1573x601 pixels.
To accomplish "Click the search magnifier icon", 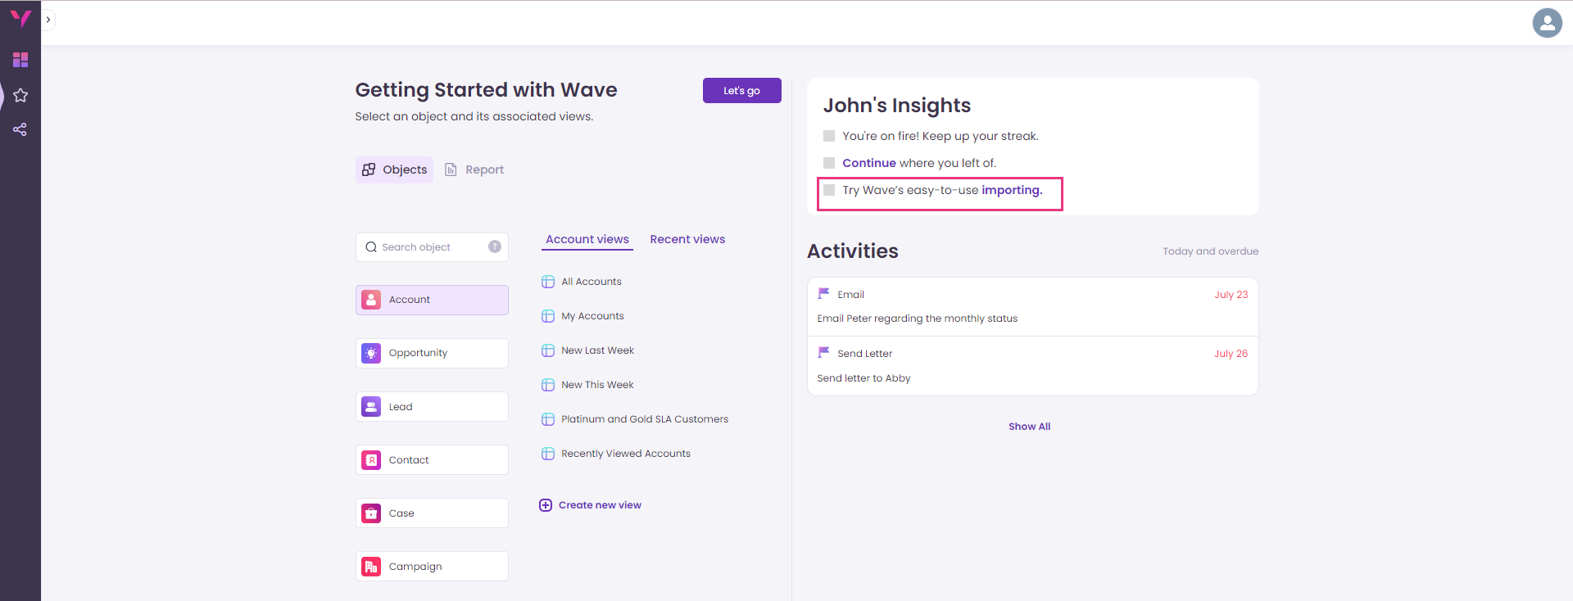I will click(x=371, y=247).
